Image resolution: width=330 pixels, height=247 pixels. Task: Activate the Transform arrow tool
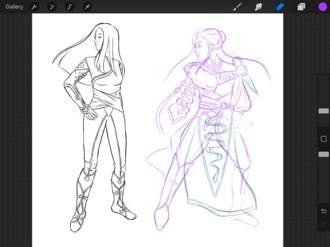click(x=87, y=7)
